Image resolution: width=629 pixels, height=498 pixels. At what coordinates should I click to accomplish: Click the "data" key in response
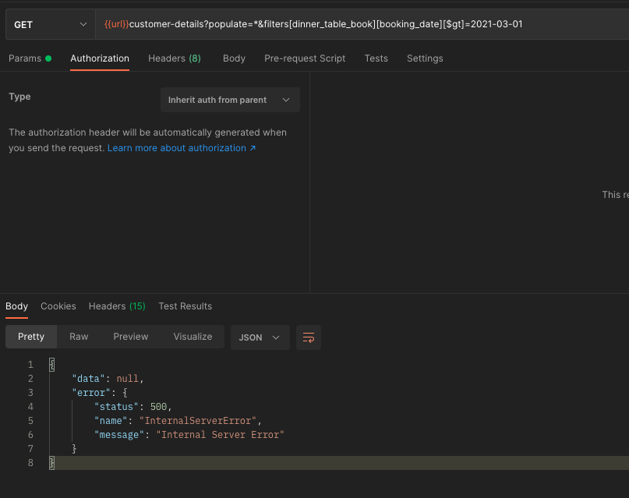(88, 379)
